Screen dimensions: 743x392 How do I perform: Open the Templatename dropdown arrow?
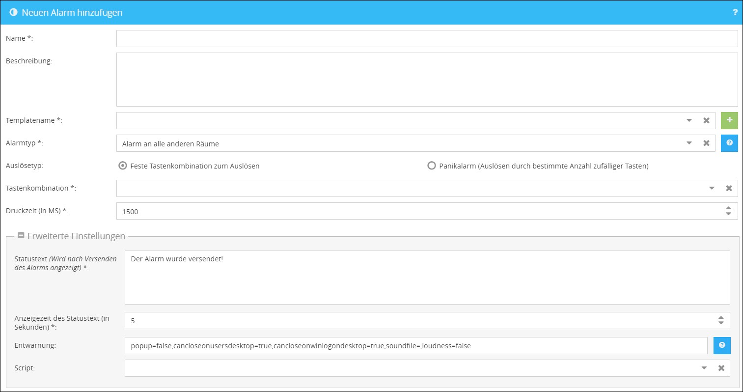coord(689,120)
